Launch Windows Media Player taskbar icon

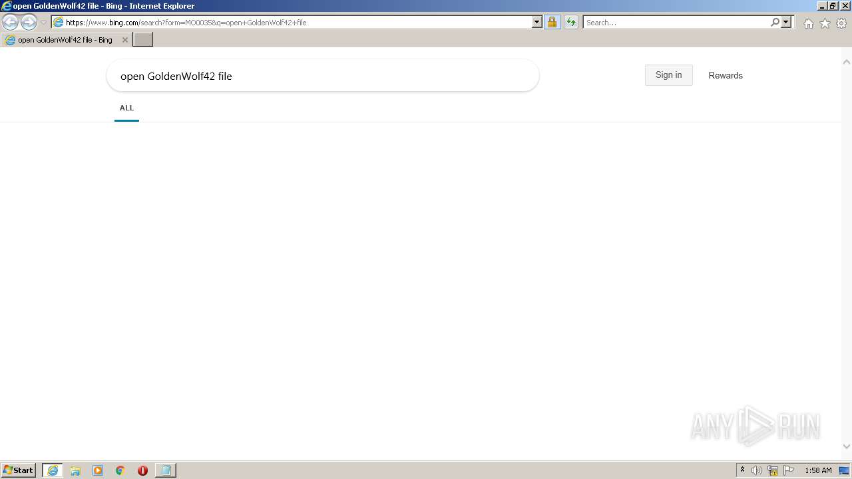[98, 470]
